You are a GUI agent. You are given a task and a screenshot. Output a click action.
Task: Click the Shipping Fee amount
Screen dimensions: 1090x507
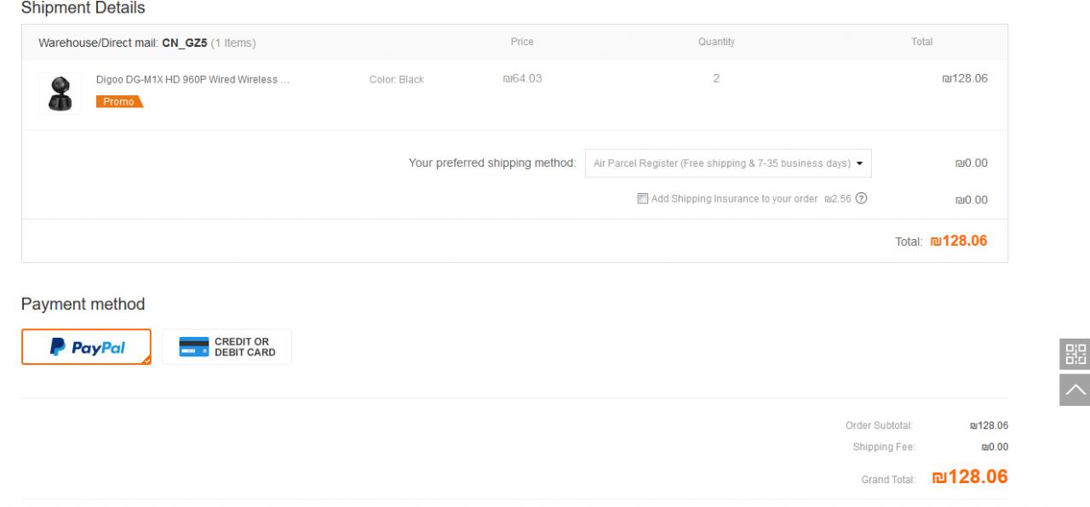994,447
